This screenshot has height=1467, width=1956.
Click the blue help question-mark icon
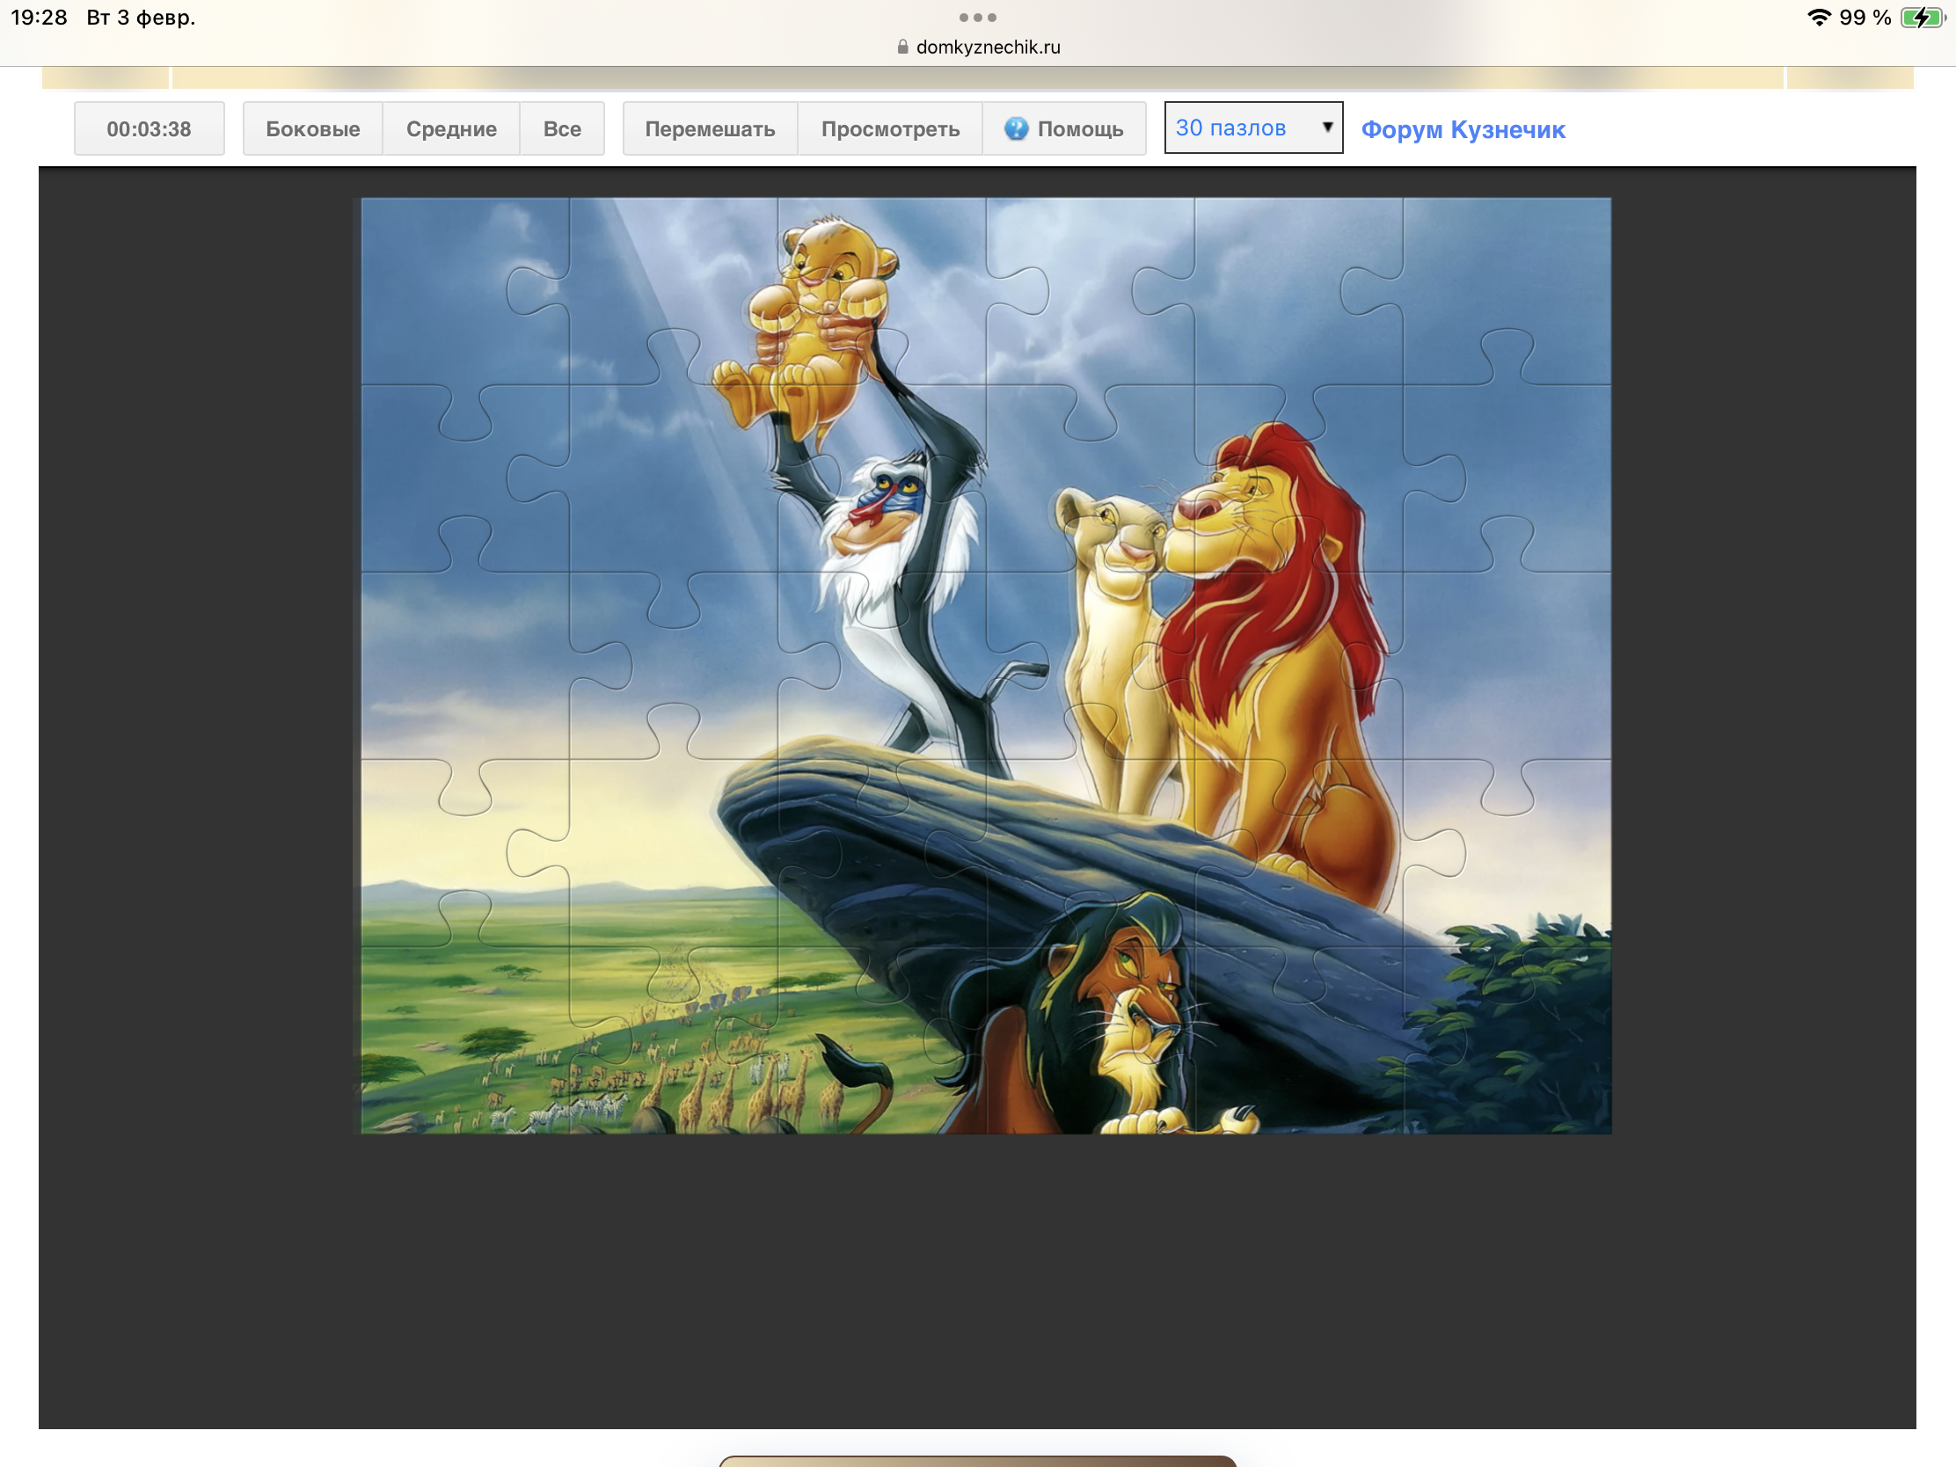pyautogui.click(x=1016, y=129)
